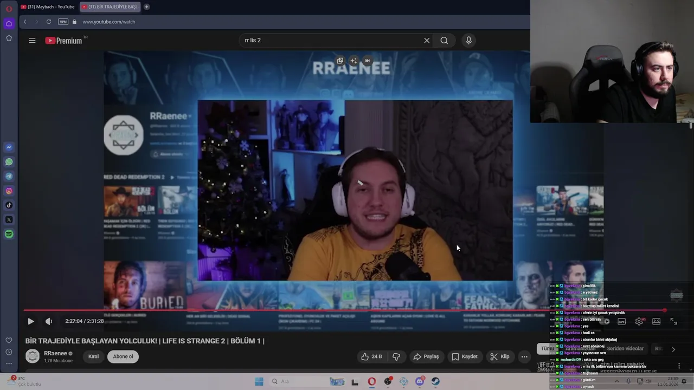Open Instagram in the Opera sidebar
The image size is (694, 390).
pos(9,191)
